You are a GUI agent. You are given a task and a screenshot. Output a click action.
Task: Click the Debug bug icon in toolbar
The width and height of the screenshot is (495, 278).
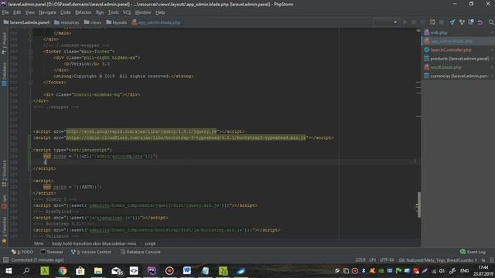pos(414,22)
